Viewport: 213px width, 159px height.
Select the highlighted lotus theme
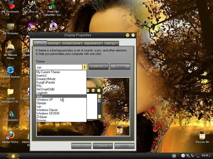click(x=61, y=96)
